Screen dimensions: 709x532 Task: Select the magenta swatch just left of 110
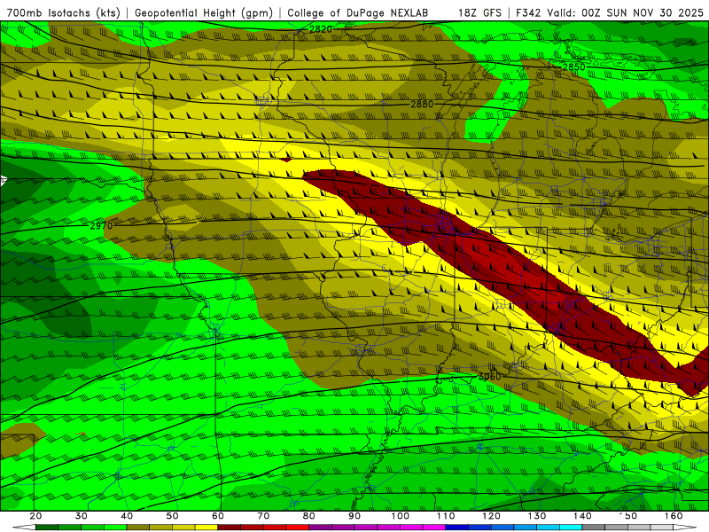[434, 528]
